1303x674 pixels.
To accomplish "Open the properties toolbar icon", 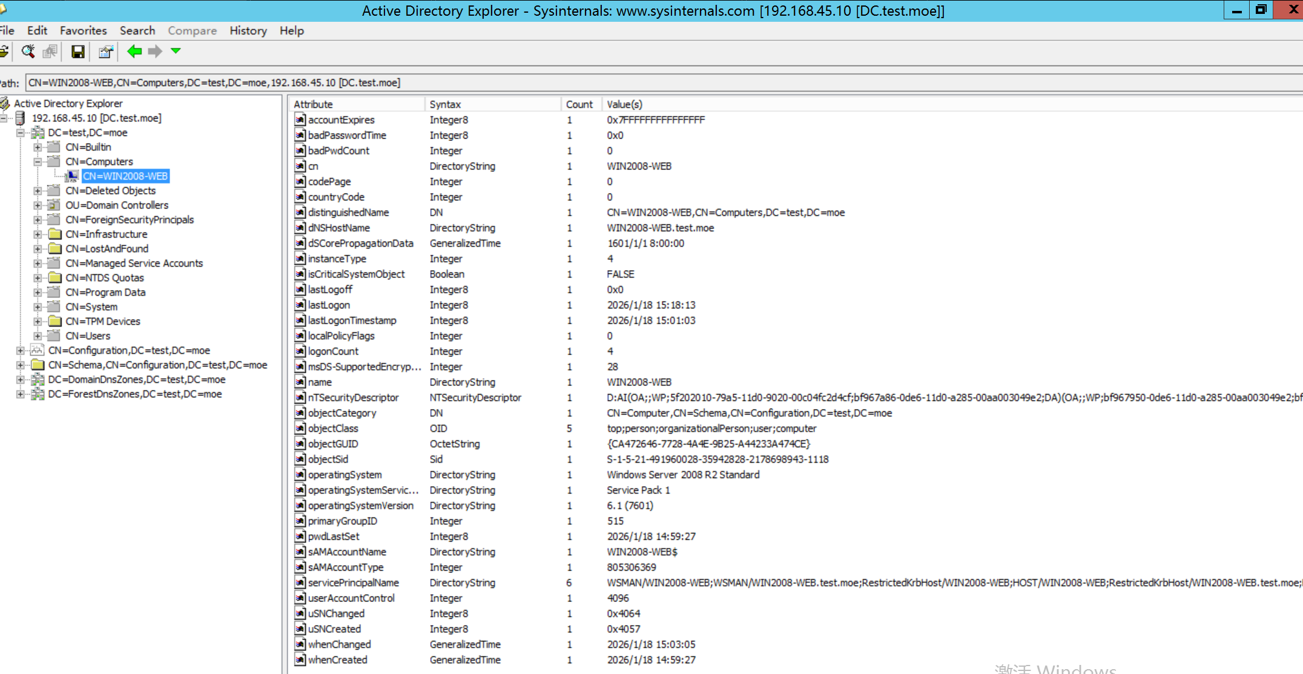I will (x=106, y=52).
